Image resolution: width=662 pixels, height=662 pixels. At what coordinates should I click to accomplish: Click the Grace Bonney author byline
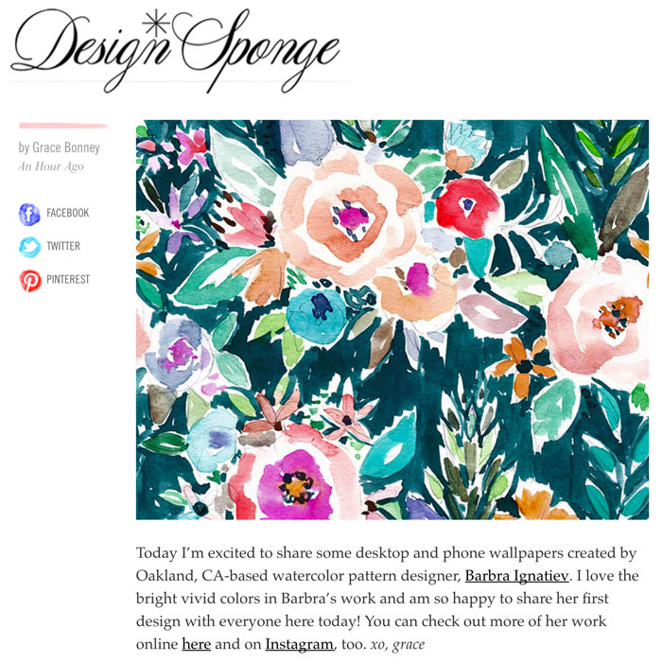click(59, 148)
